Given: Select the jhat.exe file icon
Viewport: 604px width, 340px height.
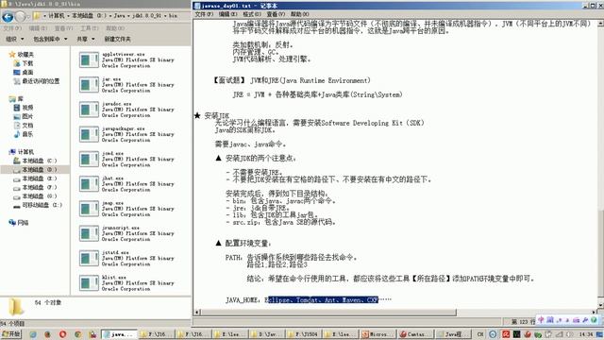Looking at the screenshot, I should pyautogui.click(x=89, y=184).
